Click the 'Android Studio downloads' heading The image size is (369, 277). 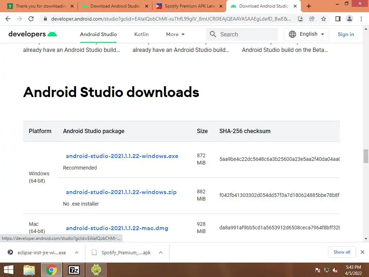[x=111, y=92]
